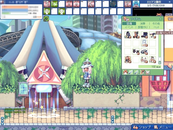The image size is (173, 130).
Task: Use the SPACE pick-up action icon
Action: tap(128, 4)
